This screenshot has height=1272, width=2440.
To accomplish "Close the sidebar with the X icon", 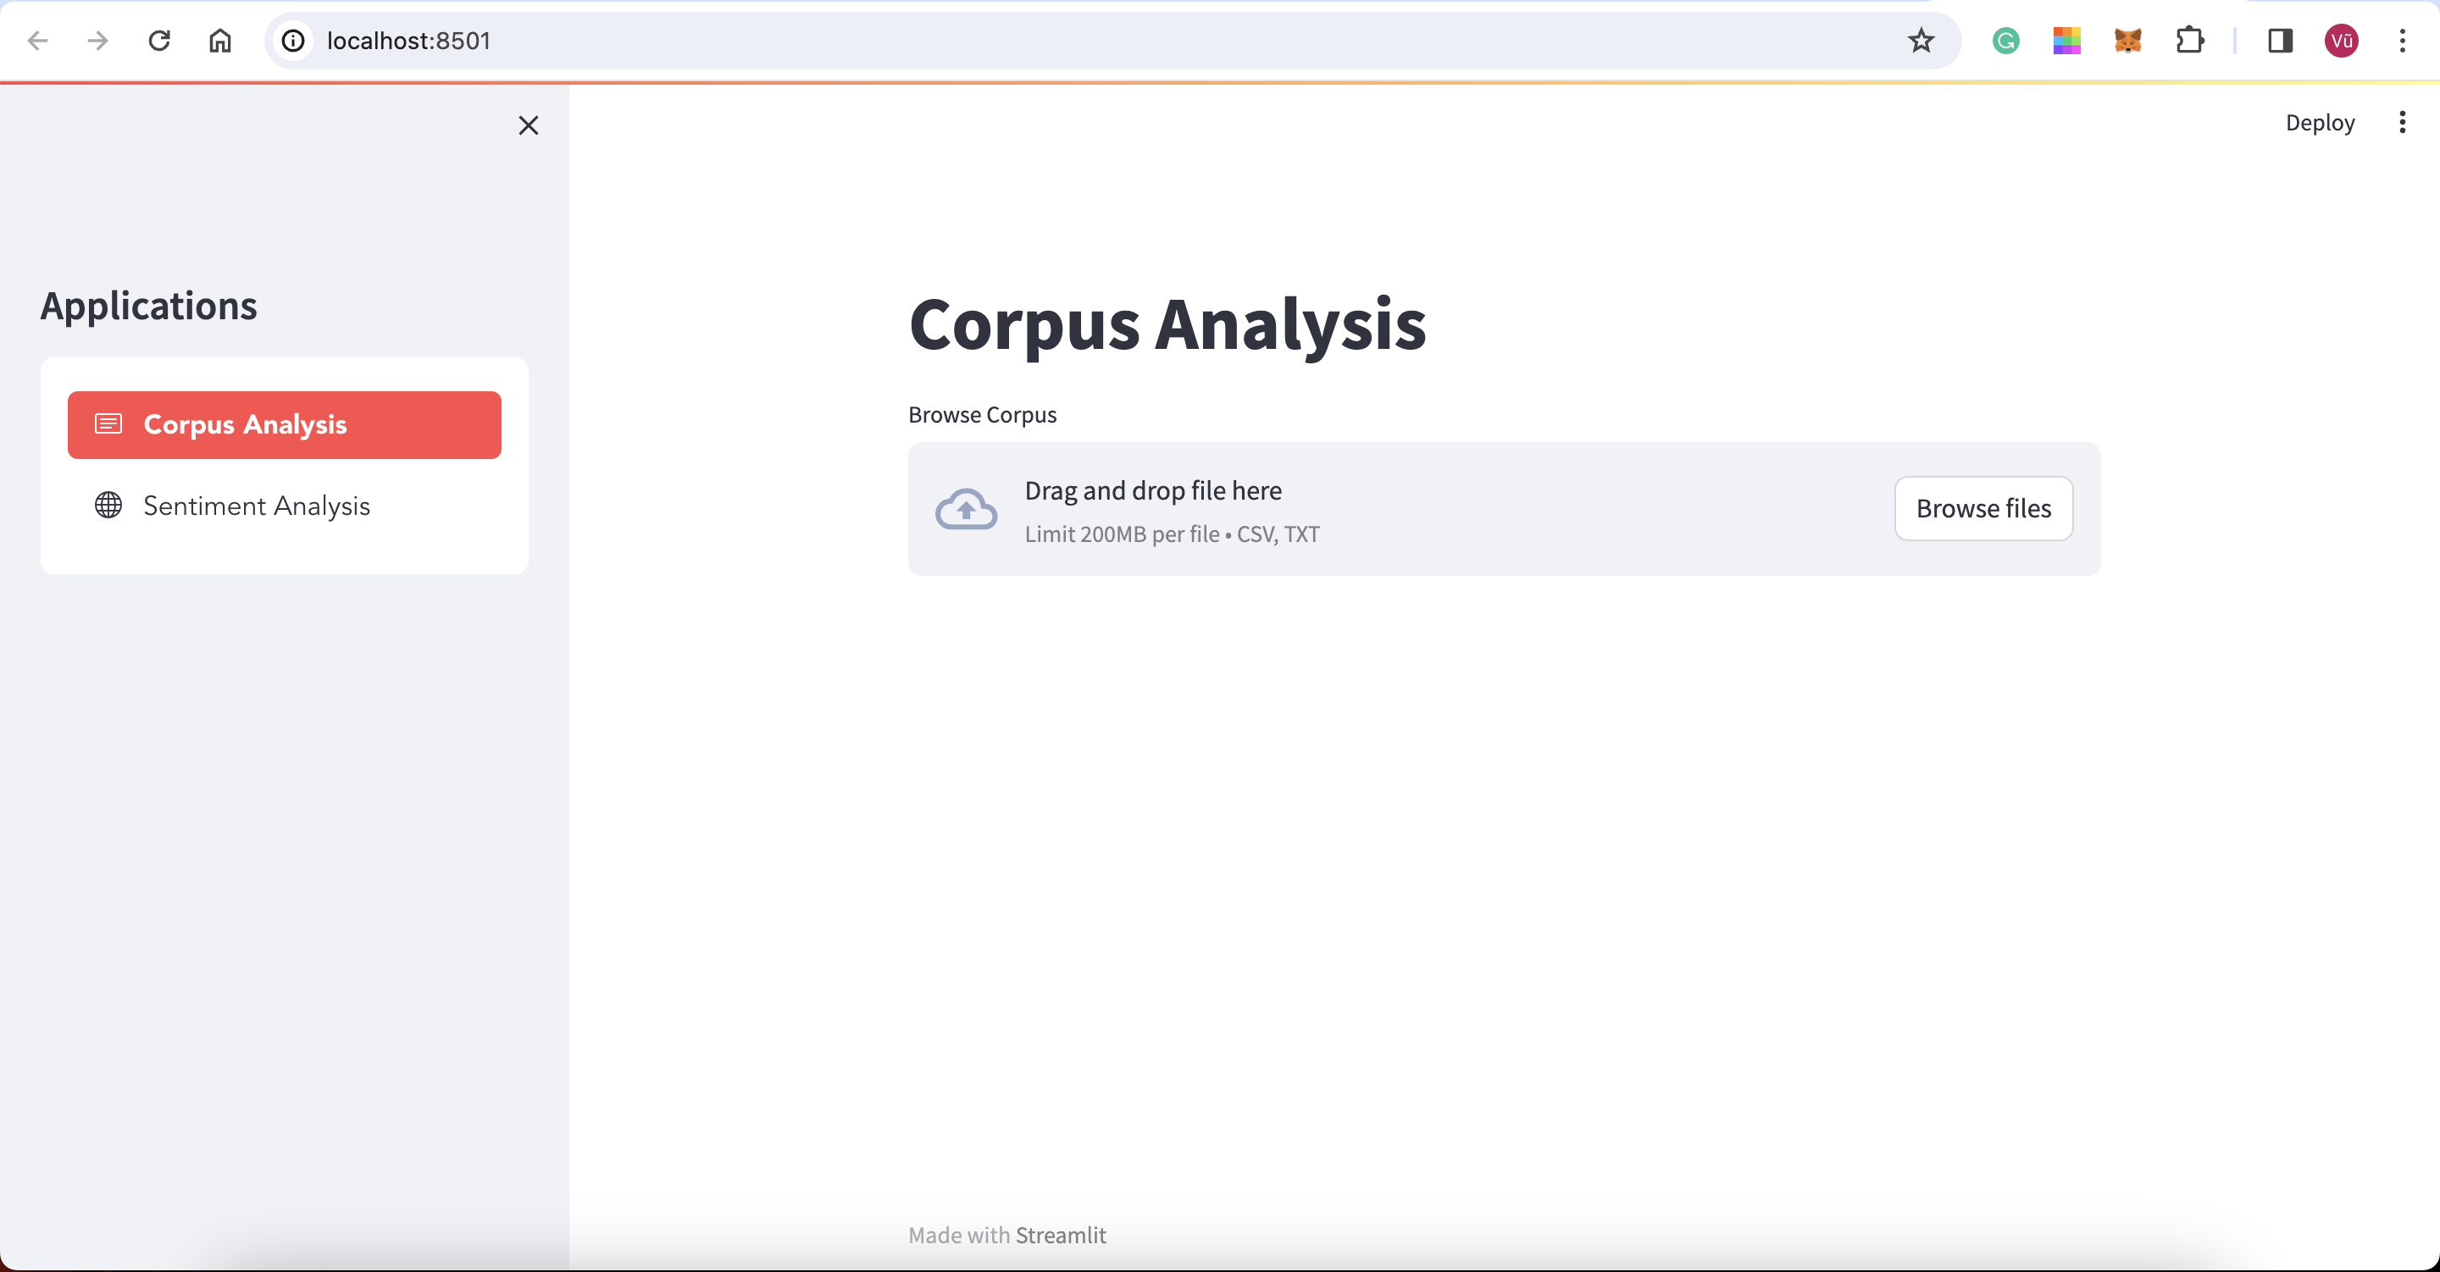I will 529,125.
